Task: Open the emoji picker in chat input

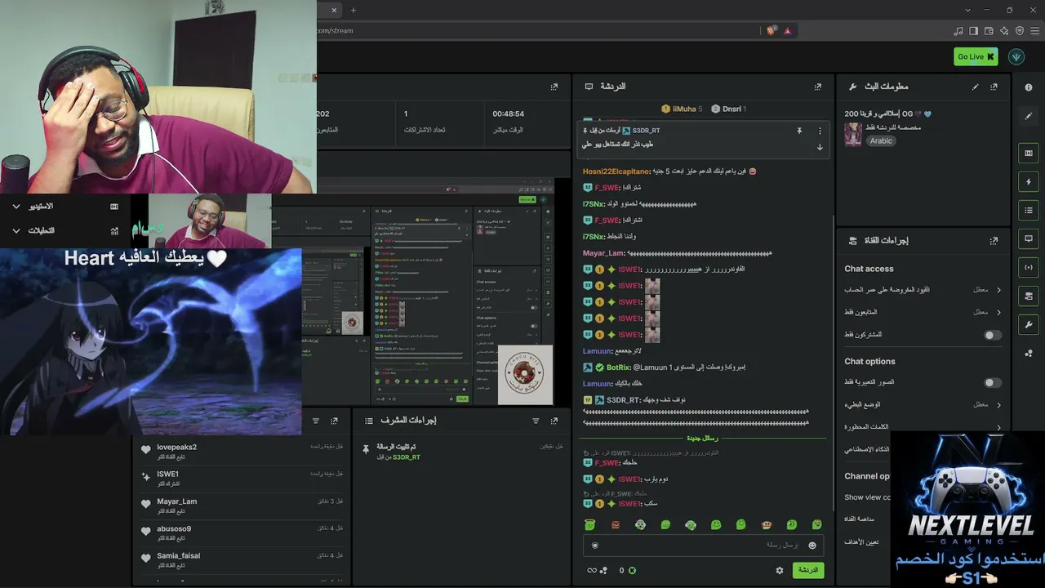Action: [x=812, y=546]
